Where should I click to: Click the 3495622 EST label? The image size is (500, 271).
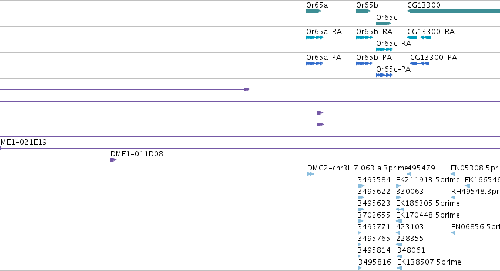(x=374, y=192)
